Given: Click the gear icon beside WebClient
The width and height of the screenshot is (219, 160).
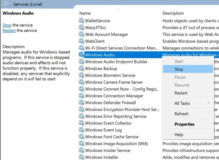Looking at the screenshot, I should pos(81,41).
